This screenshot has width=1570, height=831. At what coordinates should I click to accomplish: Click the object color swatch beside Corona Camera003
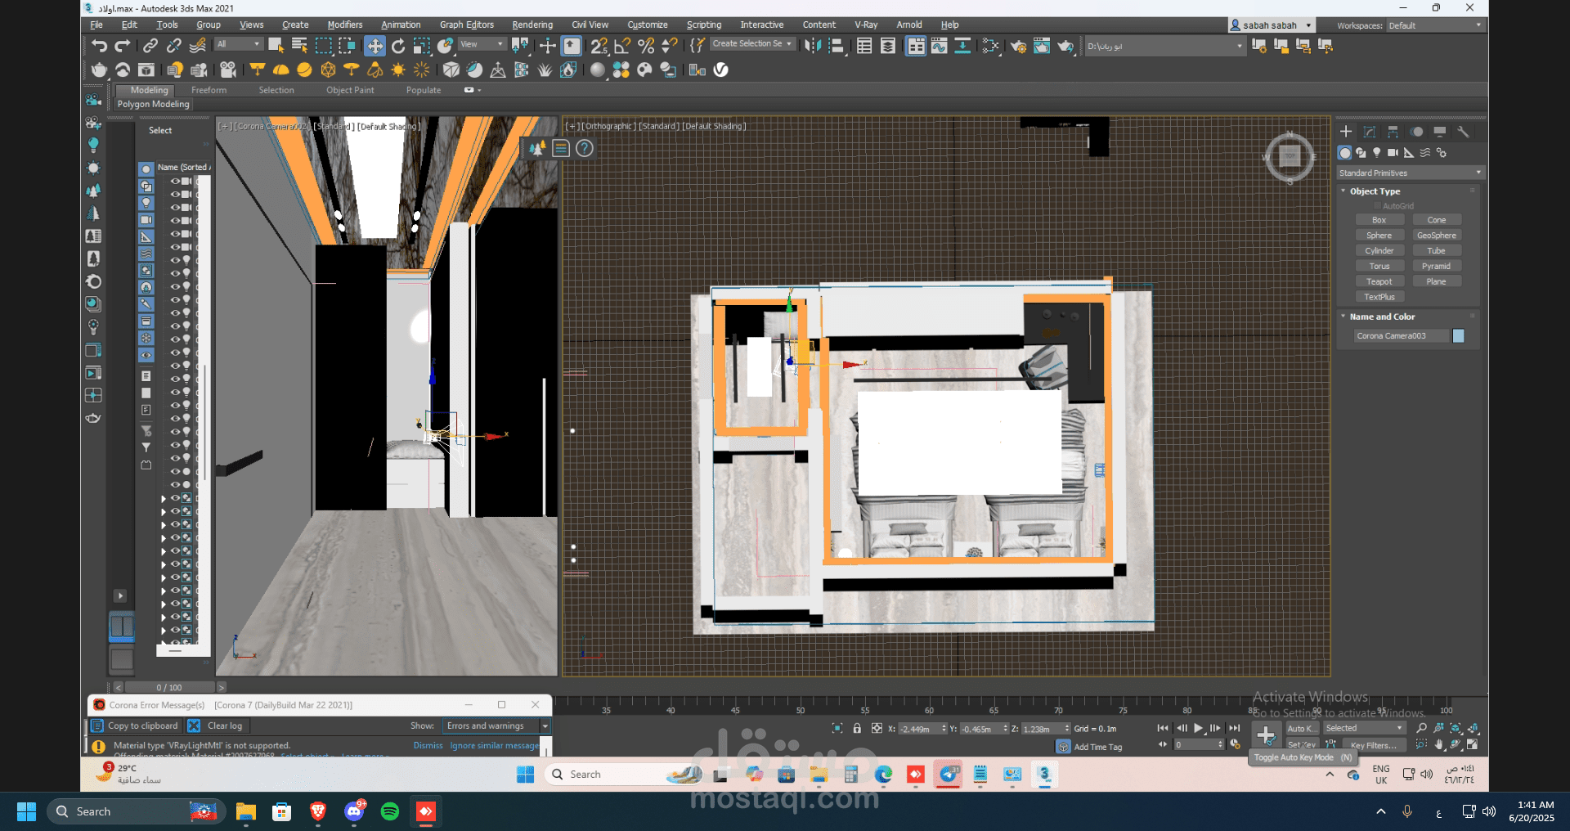[1458, 336]
